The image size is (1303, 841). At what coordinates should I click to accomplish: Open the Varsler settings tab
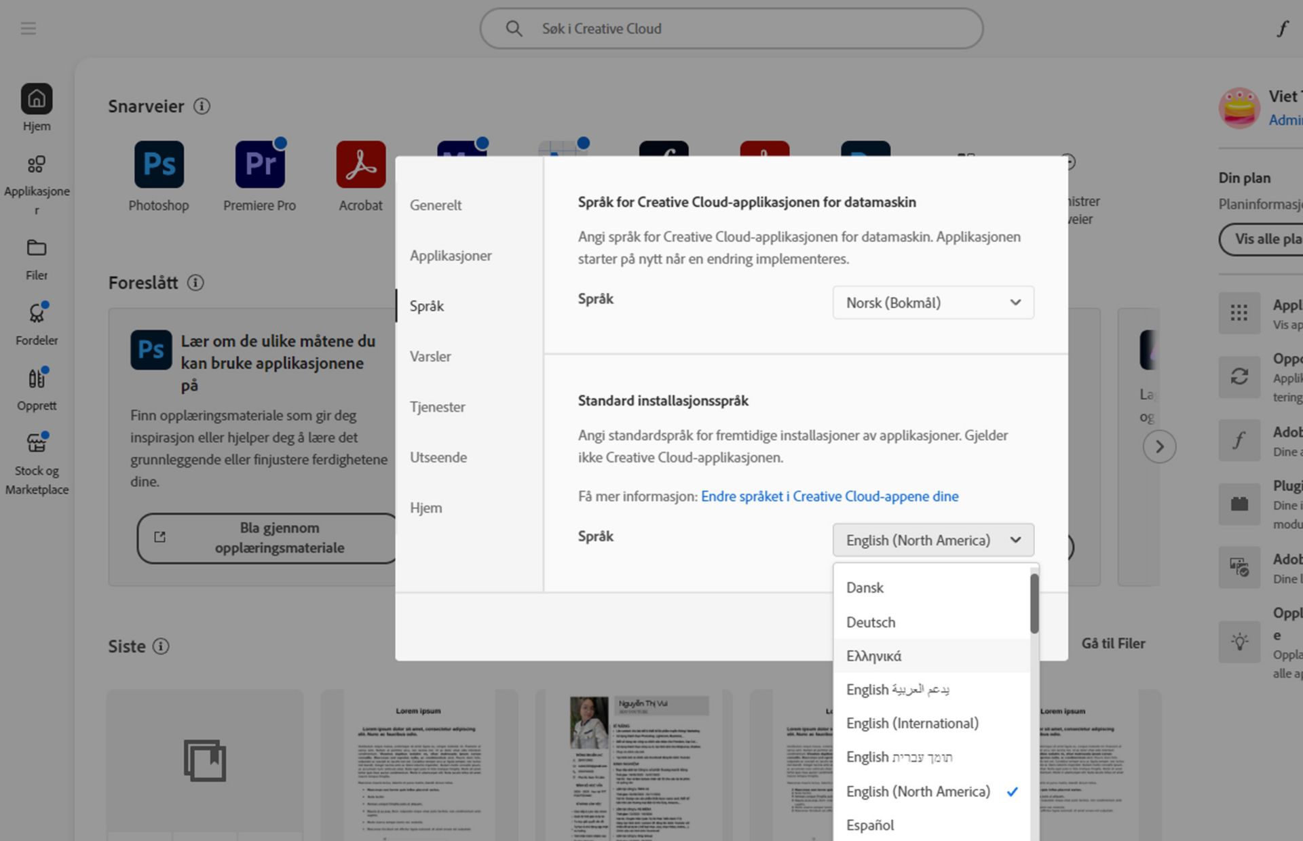coord(430,356)
